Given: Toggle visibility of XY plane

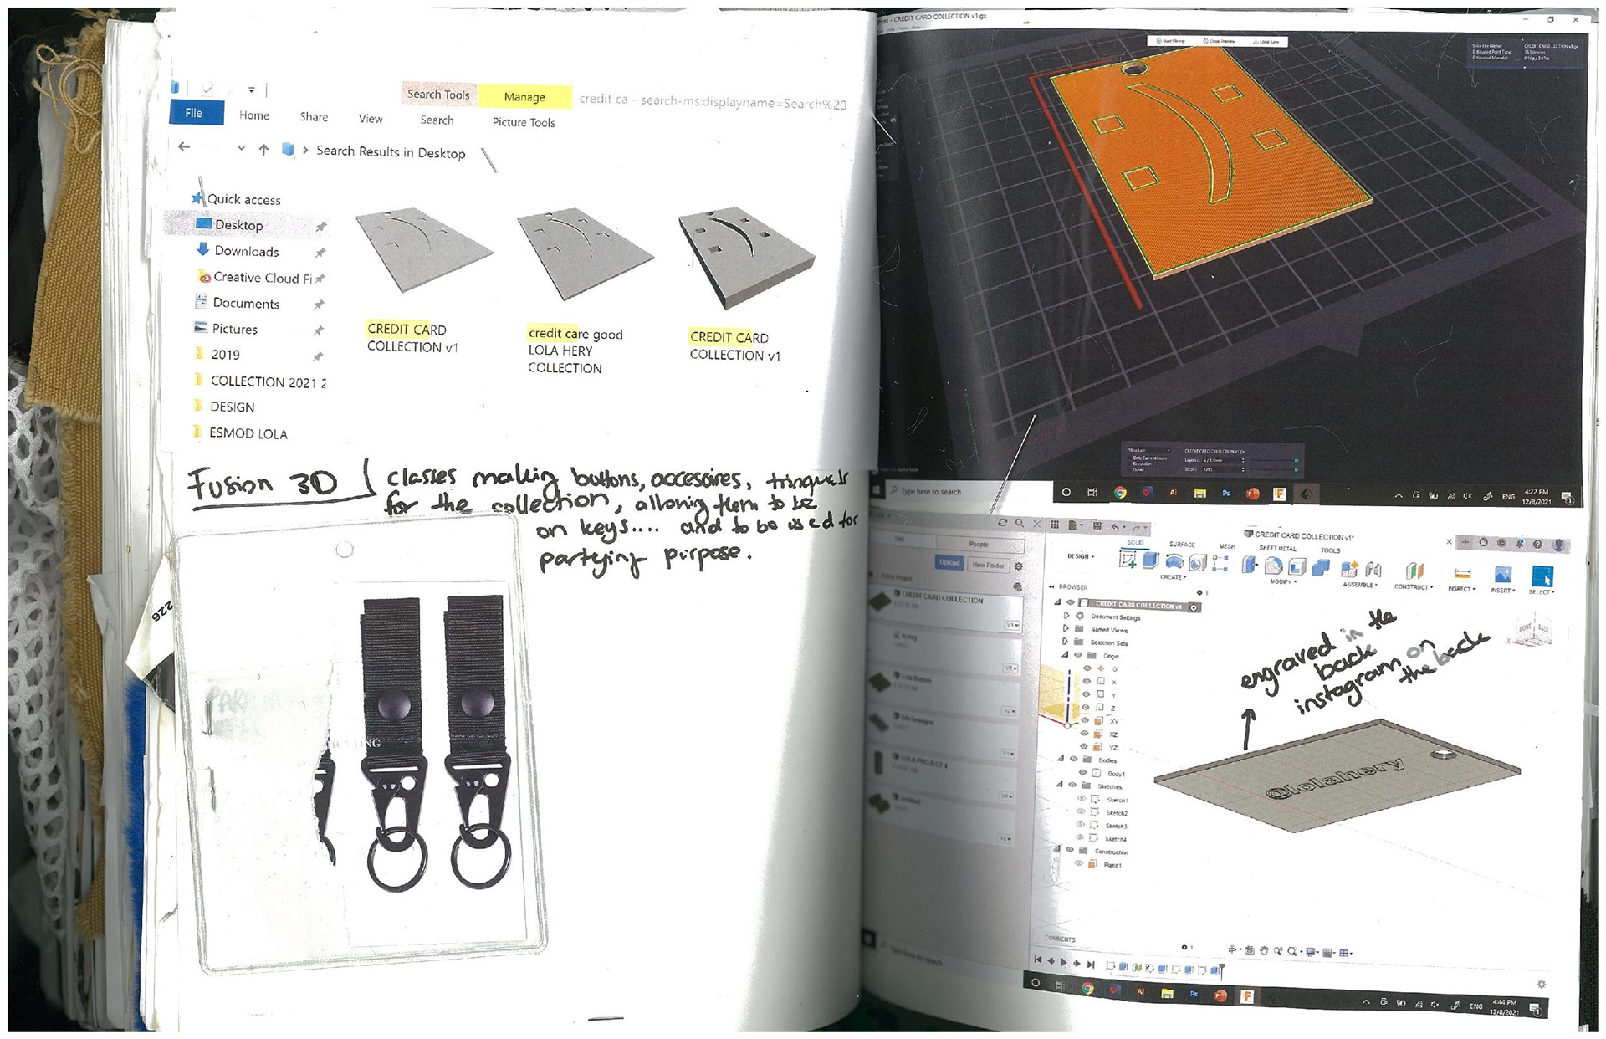Looking at the screenshot, I should click(1085, 720).
